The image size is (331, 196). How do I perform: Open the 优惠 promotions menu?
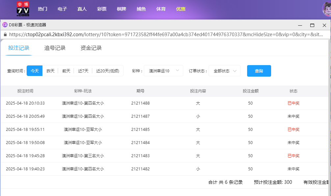(x=181, y=9)
